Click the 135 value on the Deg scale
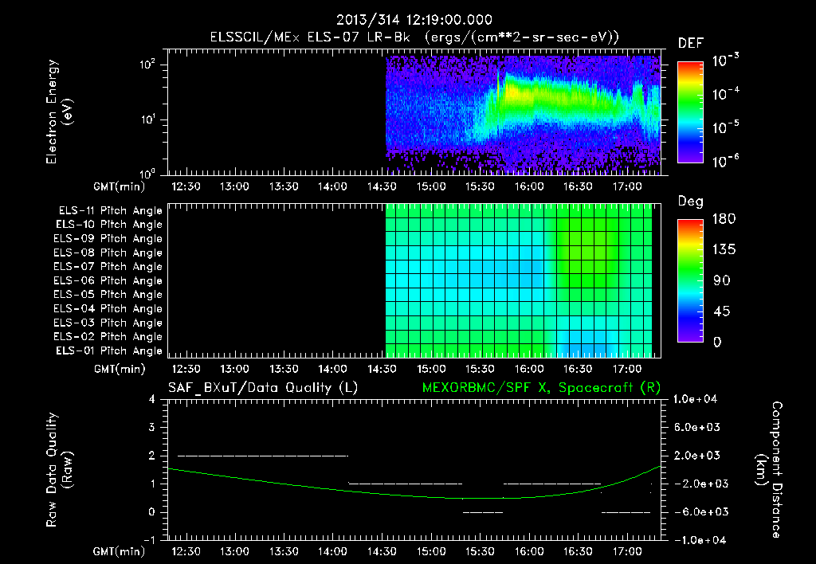 coord(724,250)
